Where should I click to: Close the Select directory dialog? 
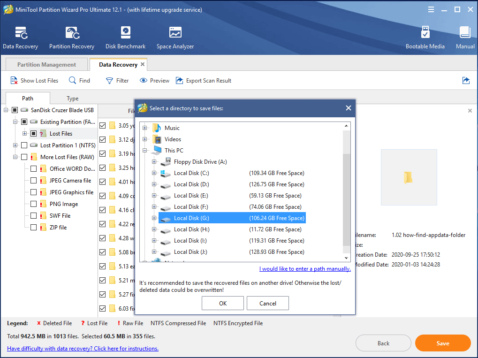click(349, 108)
